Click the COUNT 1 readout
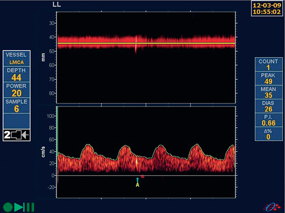 [x=269, y=64]
